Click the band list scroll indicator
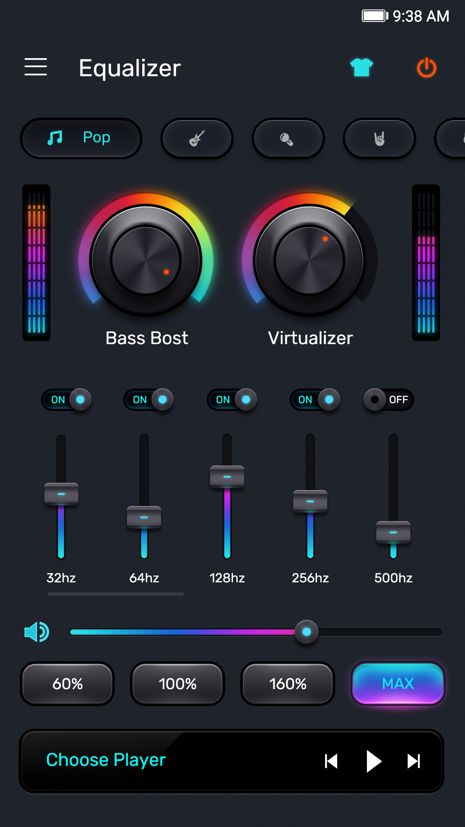Viewport: 465px width, 827px height. click(x=116, y=594)
